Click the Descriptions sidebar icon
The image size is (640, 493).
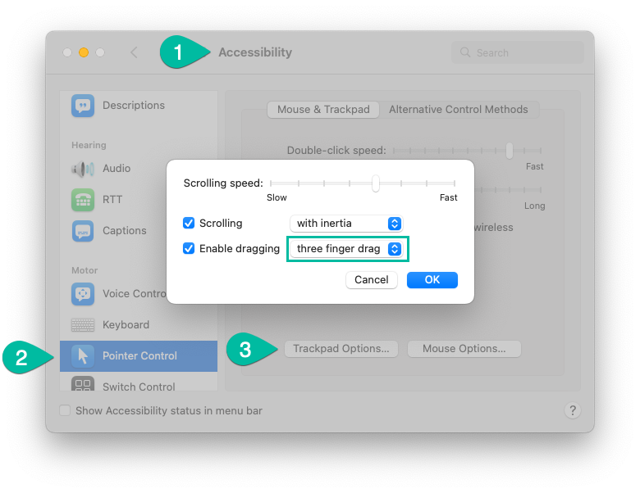point(83,106)
